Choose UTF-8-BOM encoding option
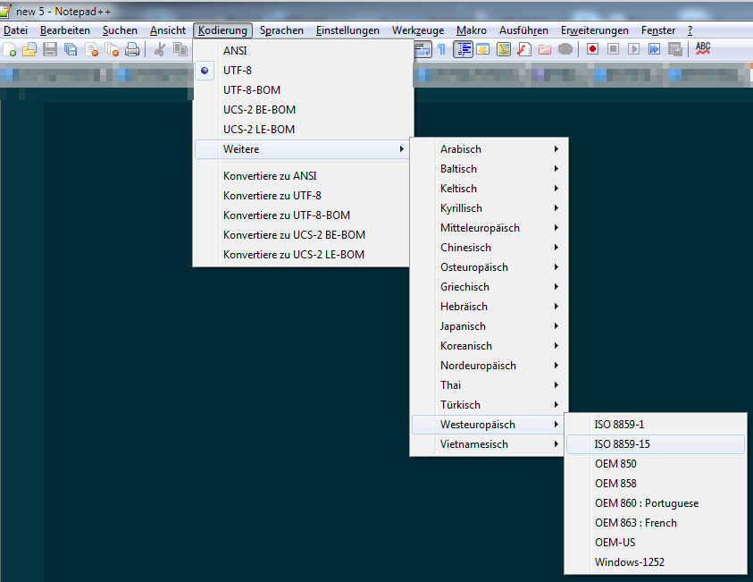 (x=303, y=90)
